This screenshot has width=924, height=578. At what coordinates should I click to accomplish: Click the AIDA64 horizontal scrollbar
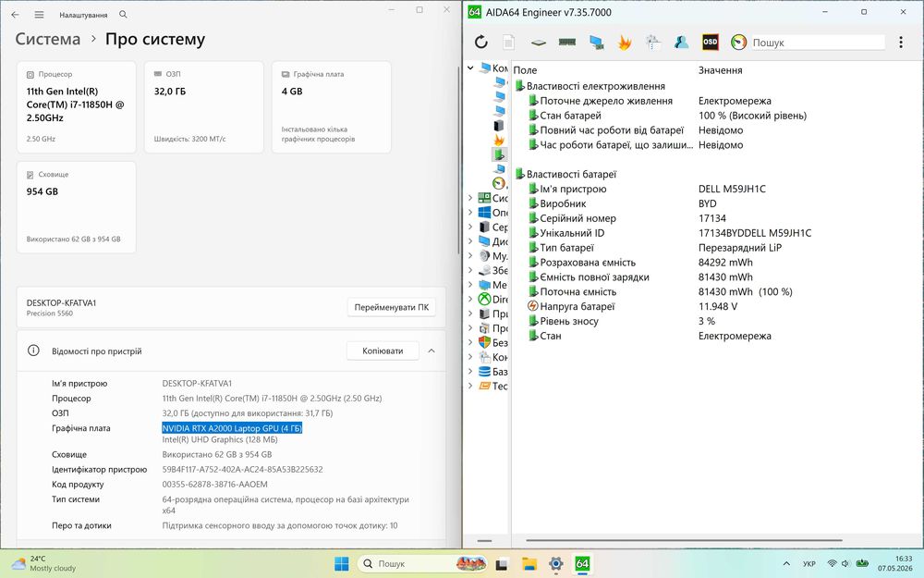coord(684,540)
